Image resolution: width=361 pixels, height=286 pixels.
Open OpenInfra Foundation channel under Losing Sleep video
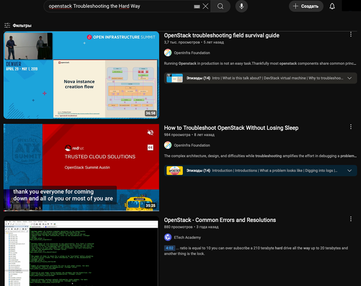coord(192,145)
